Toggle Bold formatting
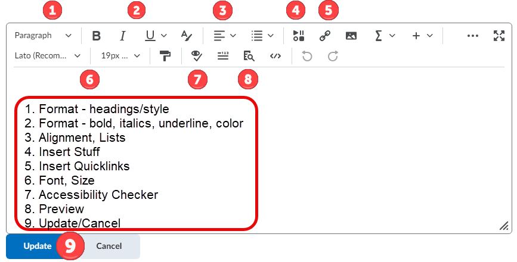Viewport: 517px width, 262px height. [x=97, y=36]
